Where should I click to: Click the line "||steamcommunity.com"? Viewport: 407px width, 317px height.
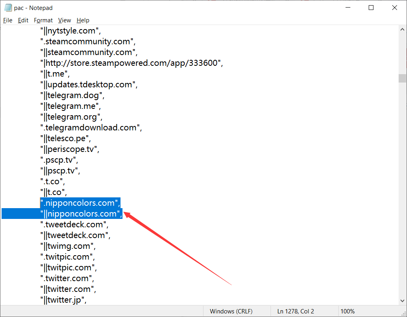89,52
